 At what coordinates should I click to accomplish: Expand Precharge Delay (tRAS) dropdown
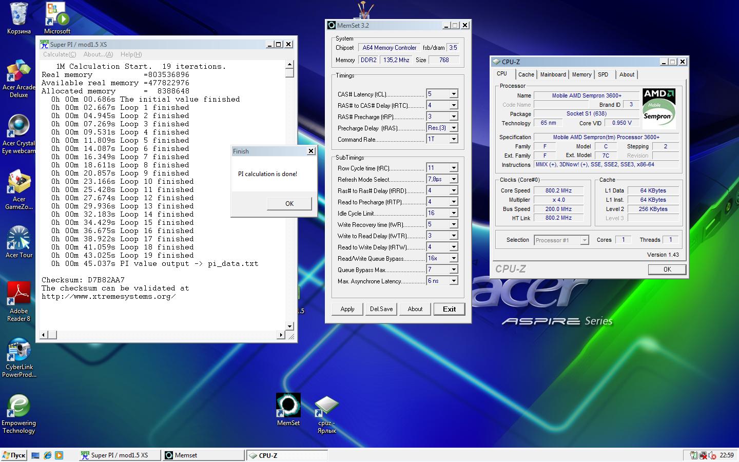point(454,128)
